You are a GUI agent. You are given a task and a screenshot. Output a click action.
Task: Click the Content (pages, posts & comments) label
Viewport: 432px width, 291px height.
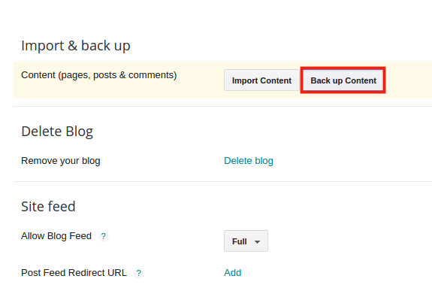click(x=99, y=75)
